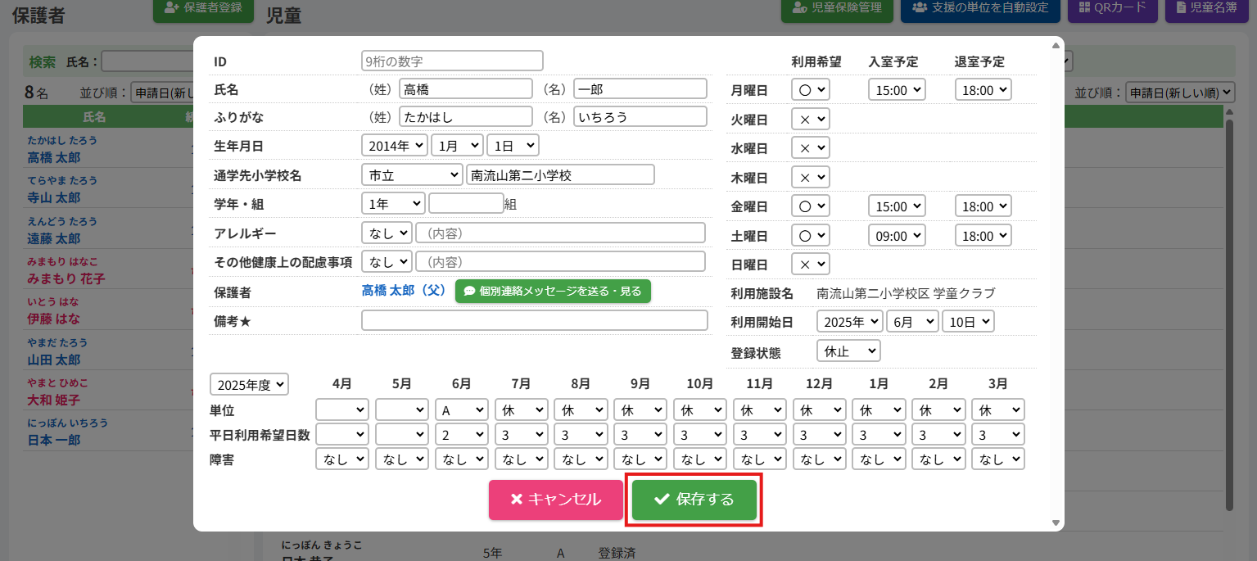1257x561 pixels.
Task: Select 伊藤 はな in guardian list
Action: [54, 319]
